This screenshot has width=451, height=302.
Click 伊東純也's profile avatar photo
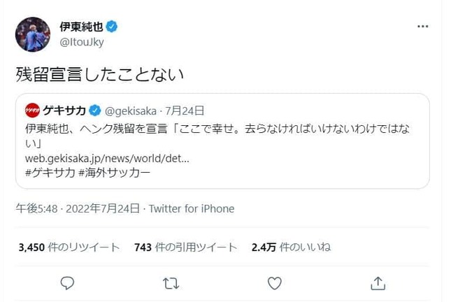[32, 34]
